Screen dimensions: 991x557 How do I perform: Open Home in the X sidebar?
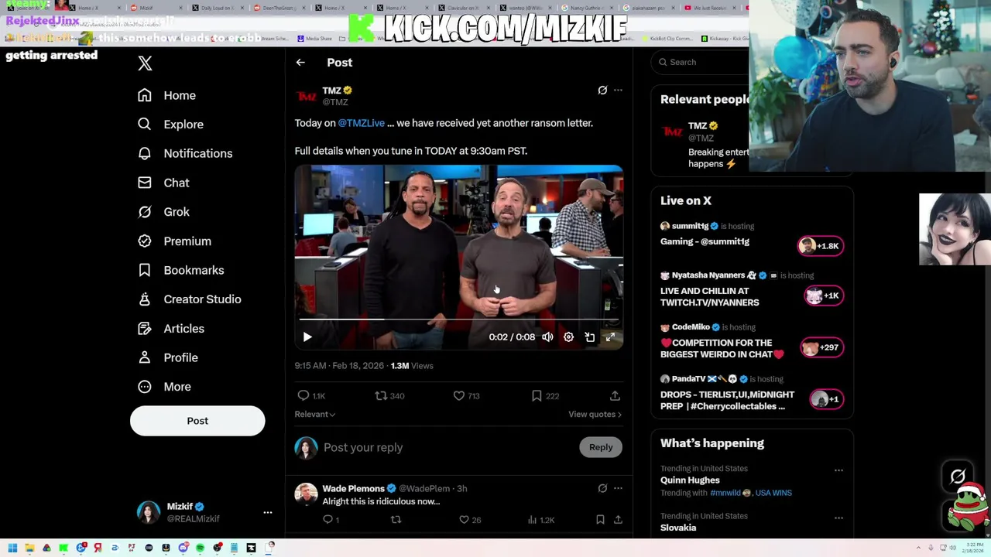[x=167, y=95]
